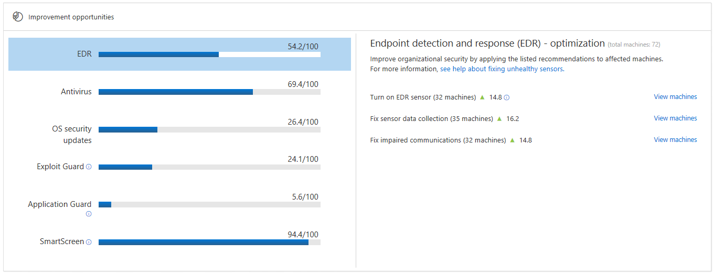
Task: Select the SmartScreen category label
Action: [62, 241]
